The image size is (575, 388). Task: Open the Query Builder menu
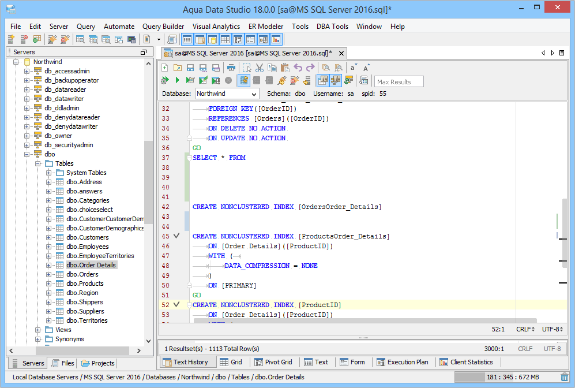pos(163,27)
